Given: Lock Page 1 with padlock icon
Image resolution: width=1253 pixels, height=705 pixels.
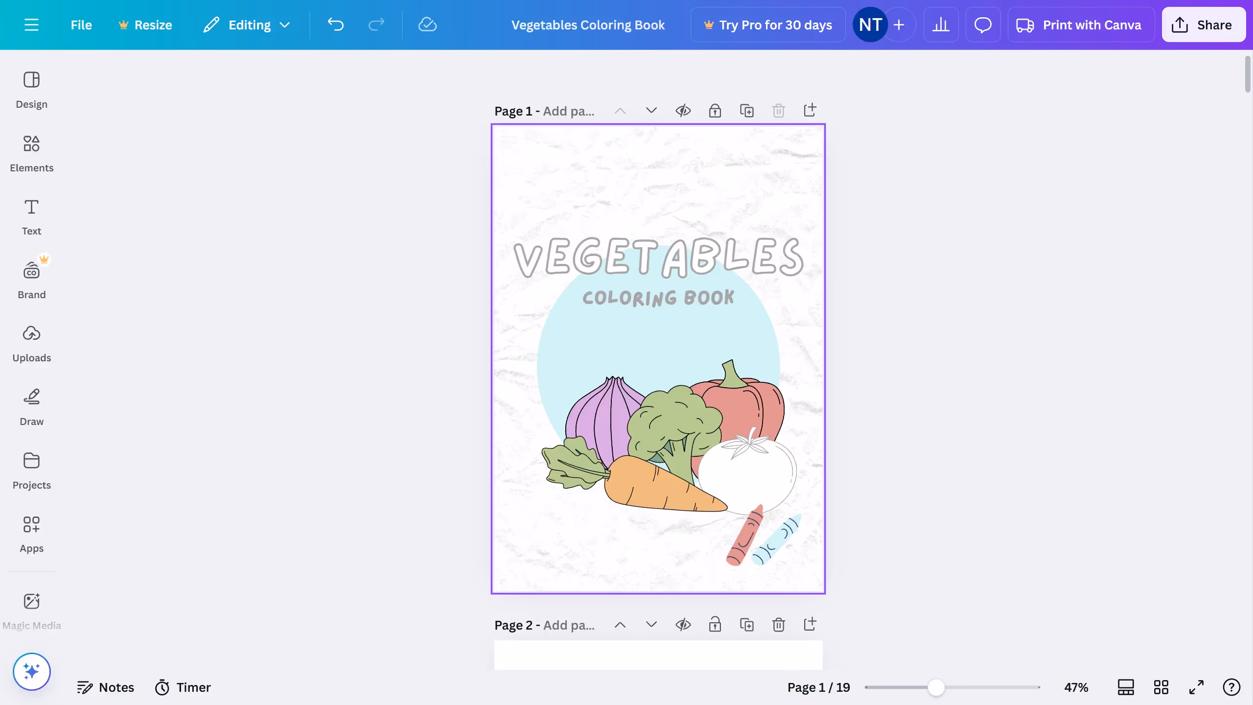Looking at the screenshot, I should [715, 111].
